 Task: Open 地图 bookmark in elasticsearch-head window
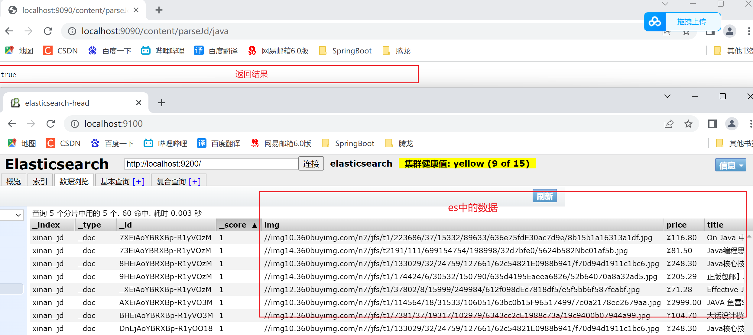click(x=22, y=143)
